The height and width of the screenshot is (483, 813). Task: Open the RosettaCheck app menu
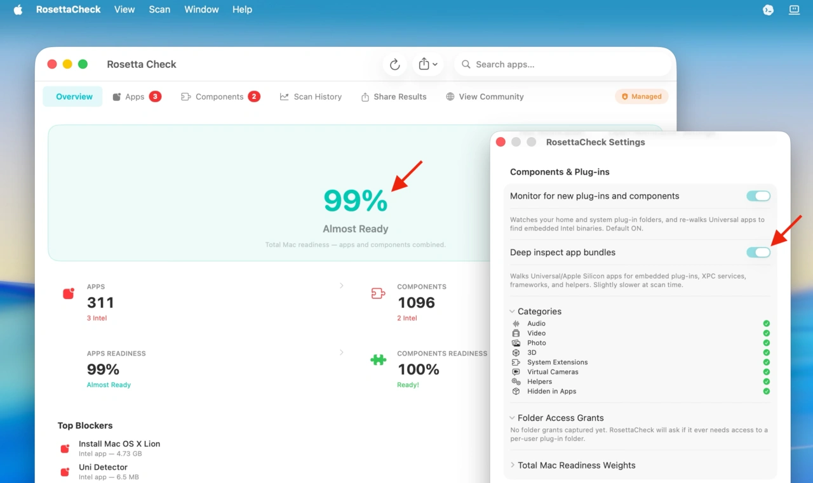tap(69, 10)
